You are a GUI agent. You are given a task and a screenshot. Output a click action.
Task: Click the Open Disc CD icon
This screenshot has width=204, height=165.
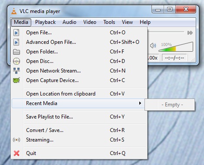tap(16, 61)
